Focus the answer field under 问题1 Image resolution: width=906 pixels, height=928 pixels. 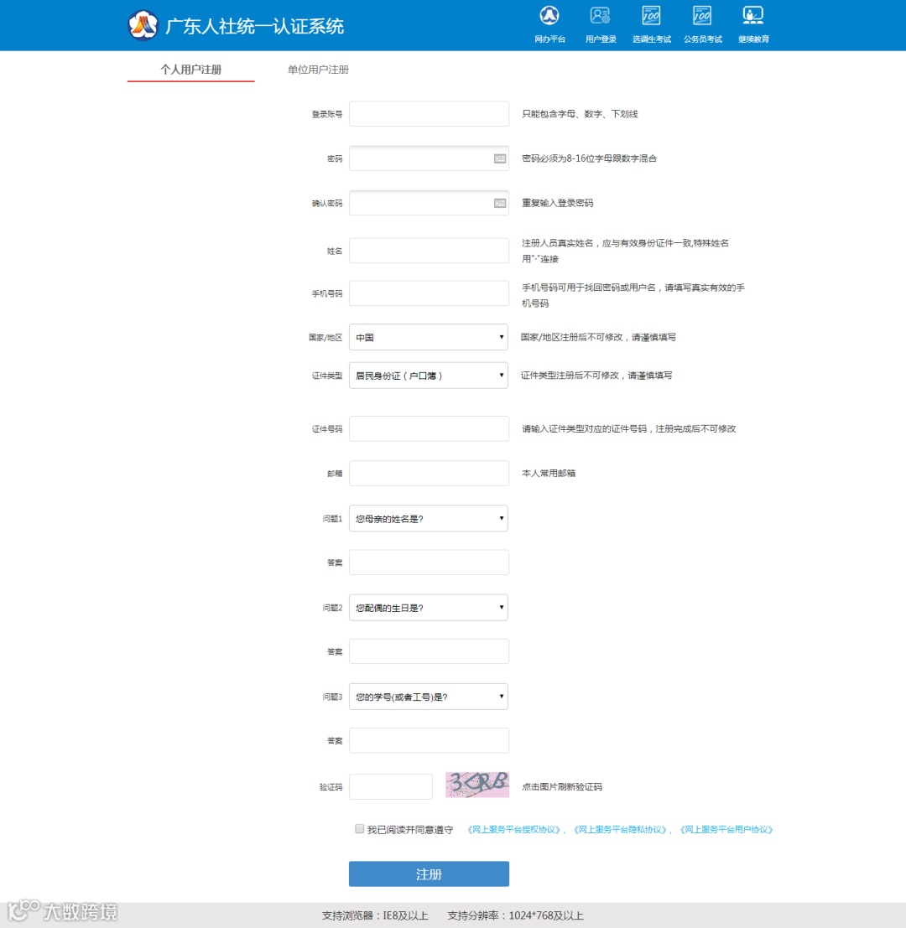click(x=429, y=563)
